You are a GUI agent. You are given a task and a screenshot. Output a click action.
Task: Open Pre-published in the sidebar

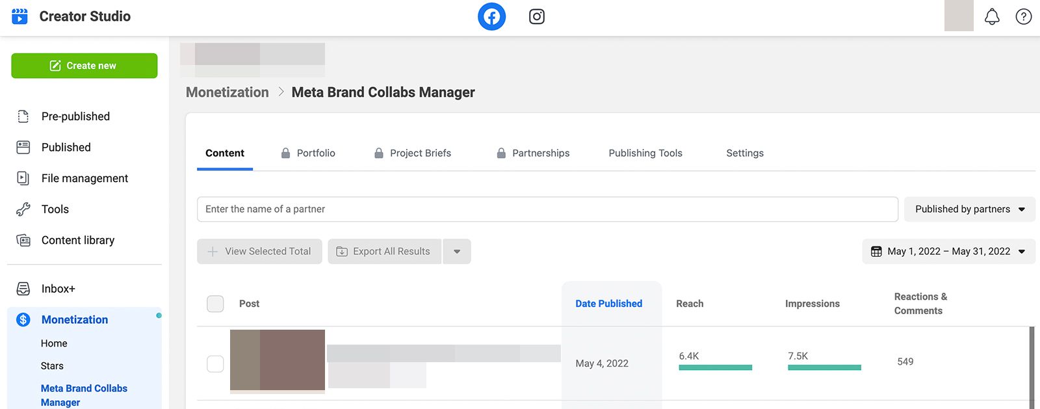tap(75, 116)
